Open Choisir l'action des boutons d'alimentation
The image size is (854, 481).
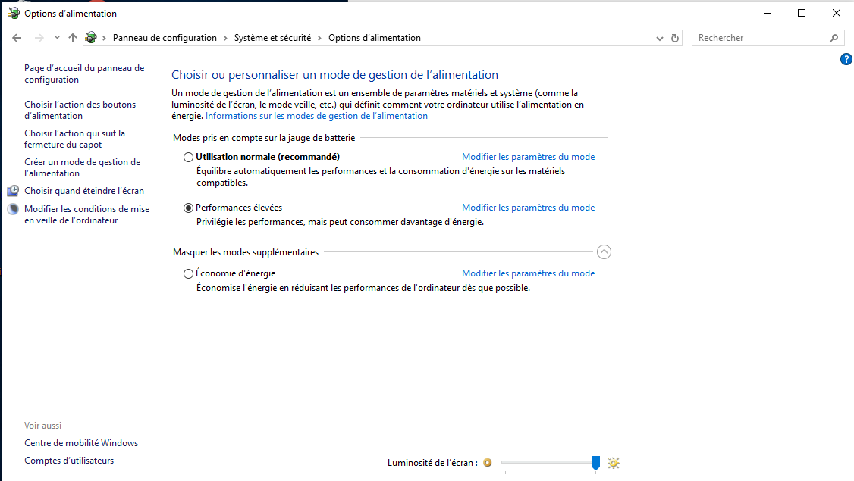pyautogui.click(x=80, y=110)
